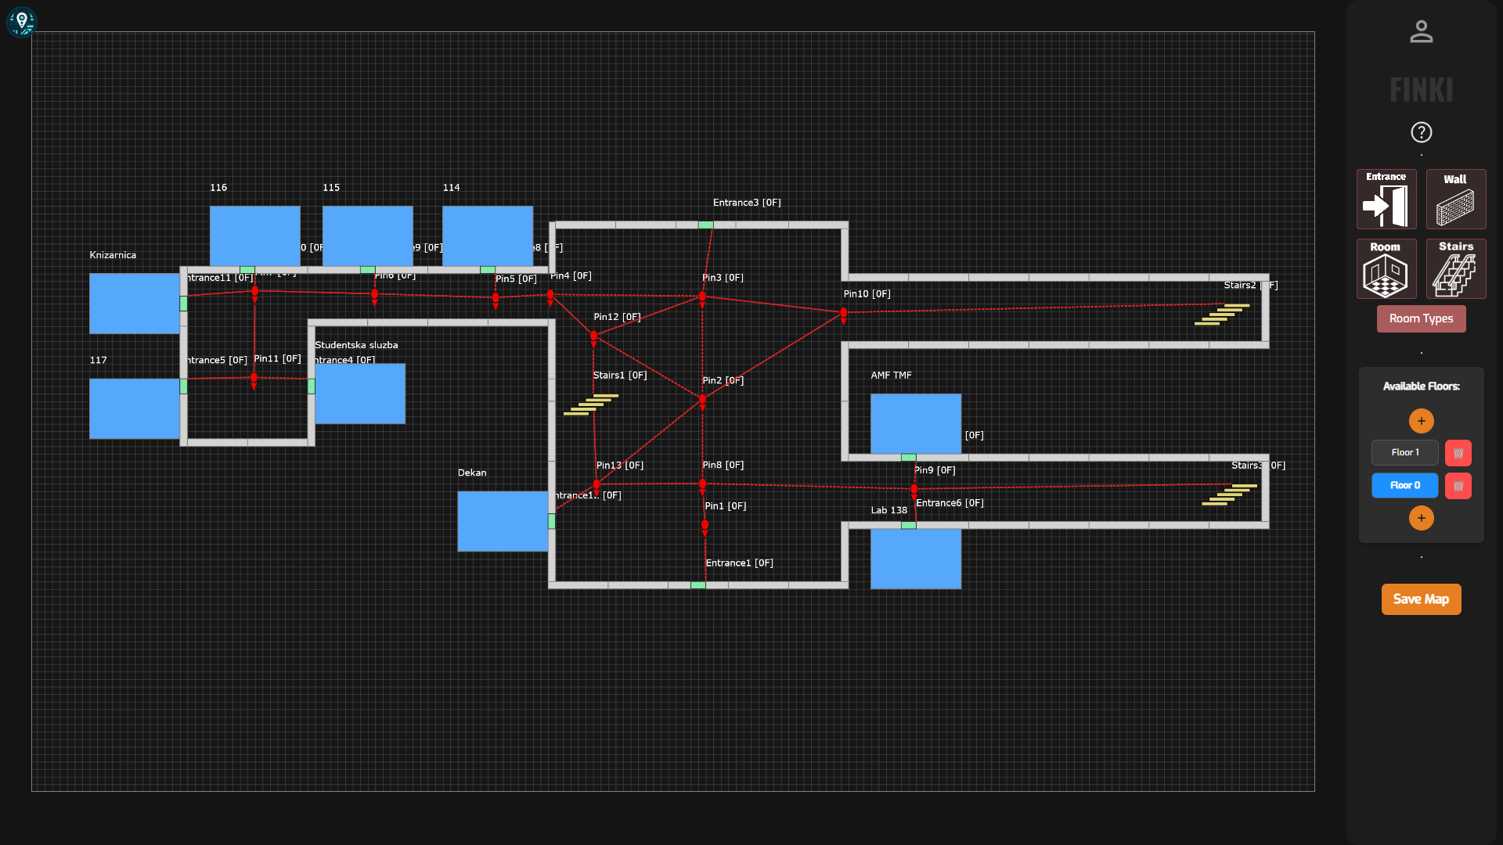Click the Save Map button
The width and height of the screenshot is (1503, 845).
1421,599
